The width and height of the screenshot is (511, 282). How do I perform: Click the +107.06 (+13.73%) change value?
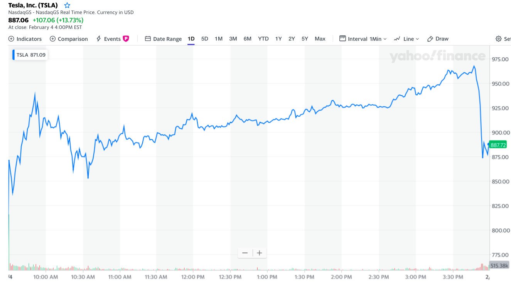tap(58, 20)
